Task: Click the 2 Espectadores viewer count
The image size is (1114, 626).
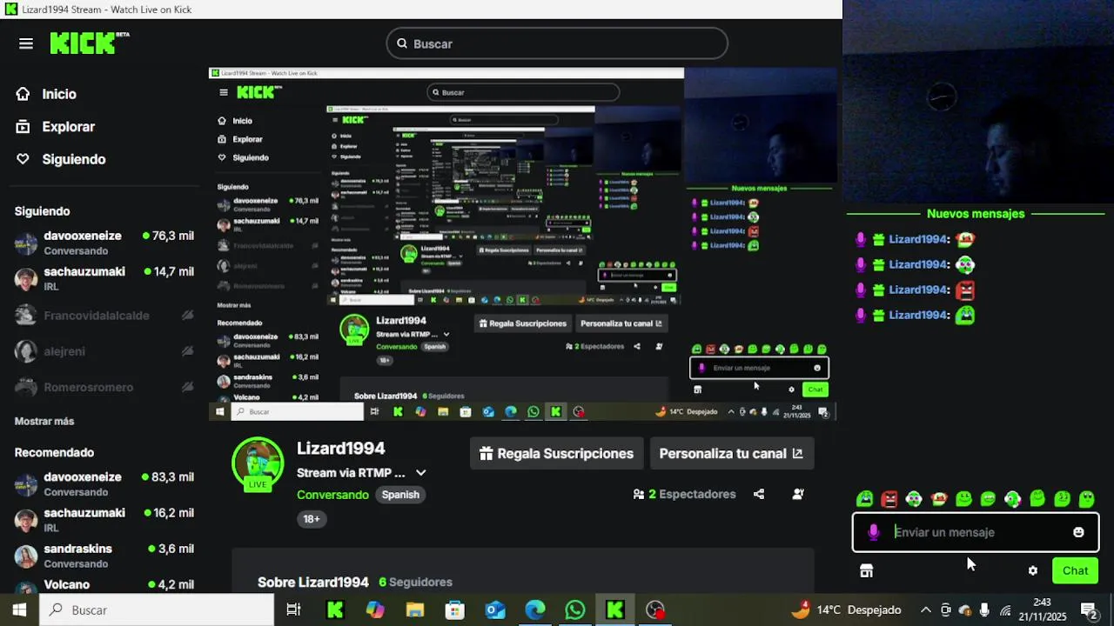Action: click(x=685, y=494)
